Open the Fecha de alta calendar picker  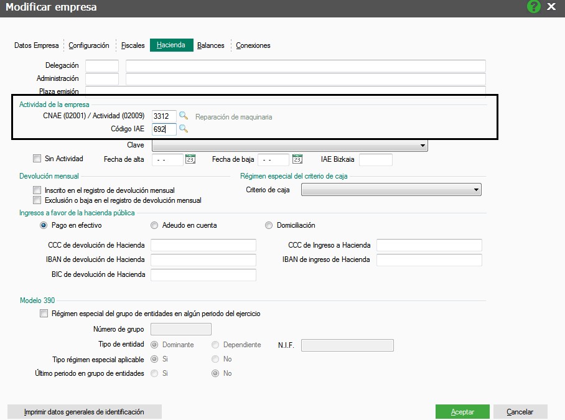click(190, 159)
